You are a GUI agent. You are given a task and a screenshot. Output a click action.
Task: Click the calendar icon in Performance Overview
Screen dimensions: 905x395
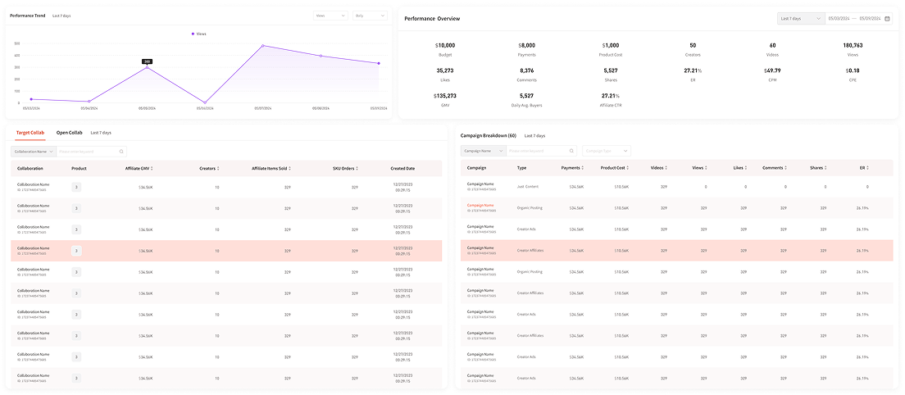[888, 18]
